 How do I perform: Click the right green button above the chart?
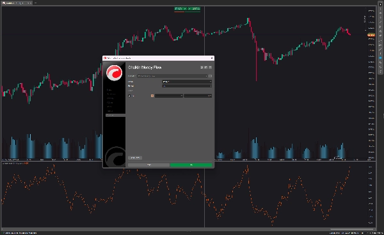coord(194,9)
